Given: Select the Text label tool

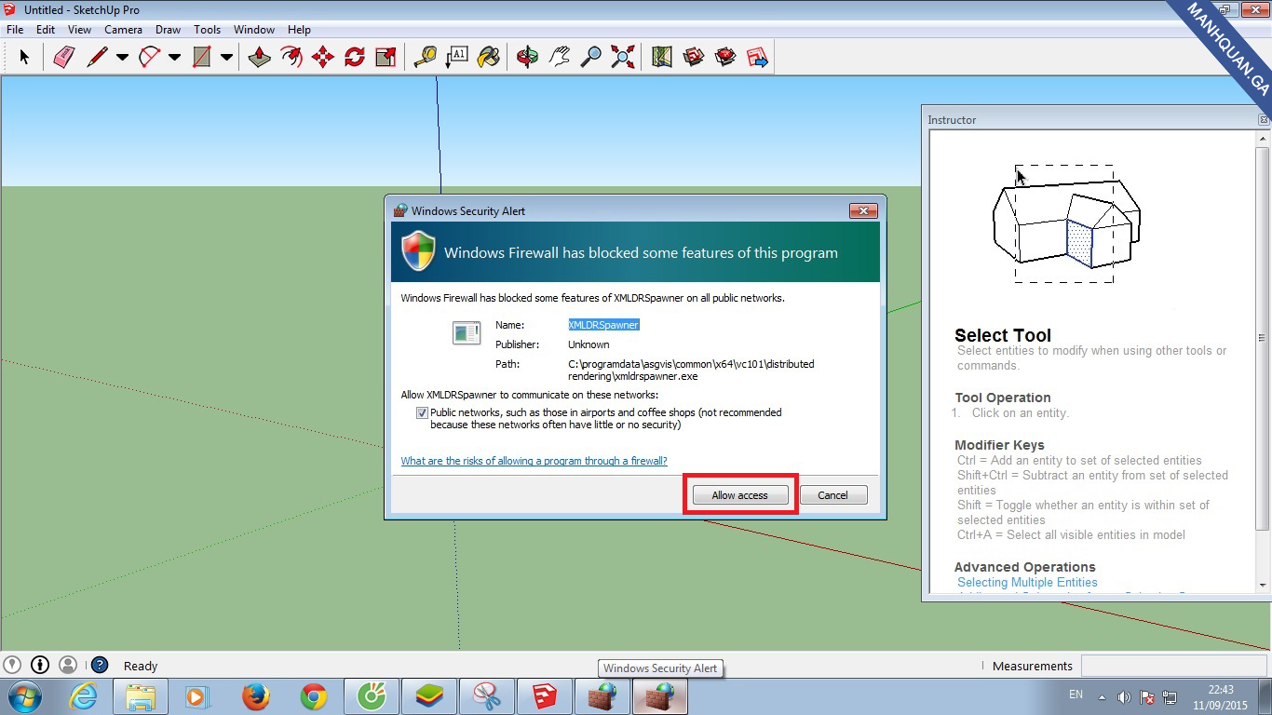Looking at the screenshot, I should [x=457, y=58].
